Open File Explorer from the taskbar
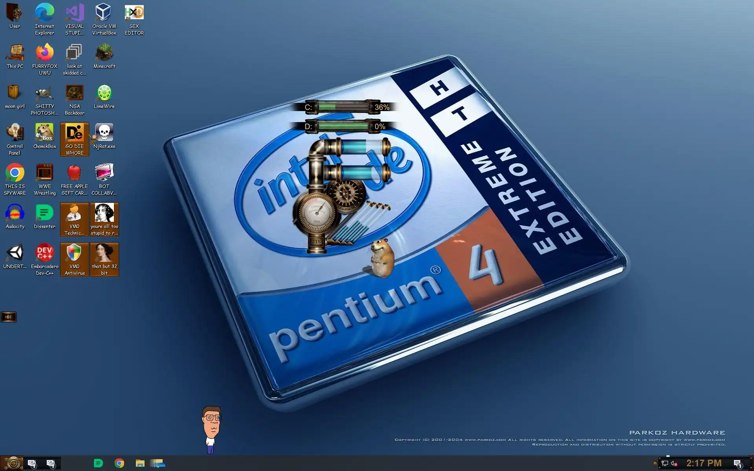This screenshot has width=754, height=471. tap(140, 464)
